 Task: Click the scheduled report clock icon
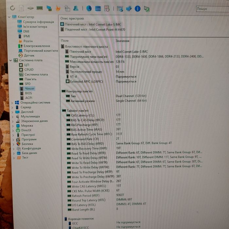[107, 9]
